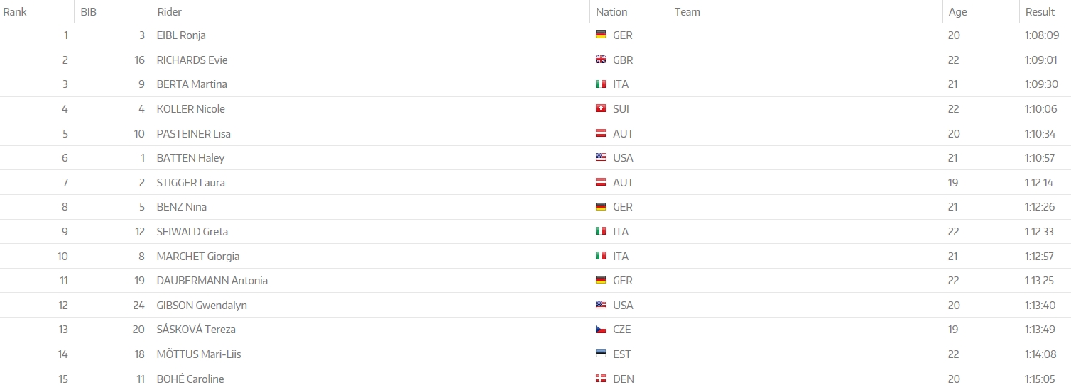
Task: Sort table by Rank column header
Action: 15,12
